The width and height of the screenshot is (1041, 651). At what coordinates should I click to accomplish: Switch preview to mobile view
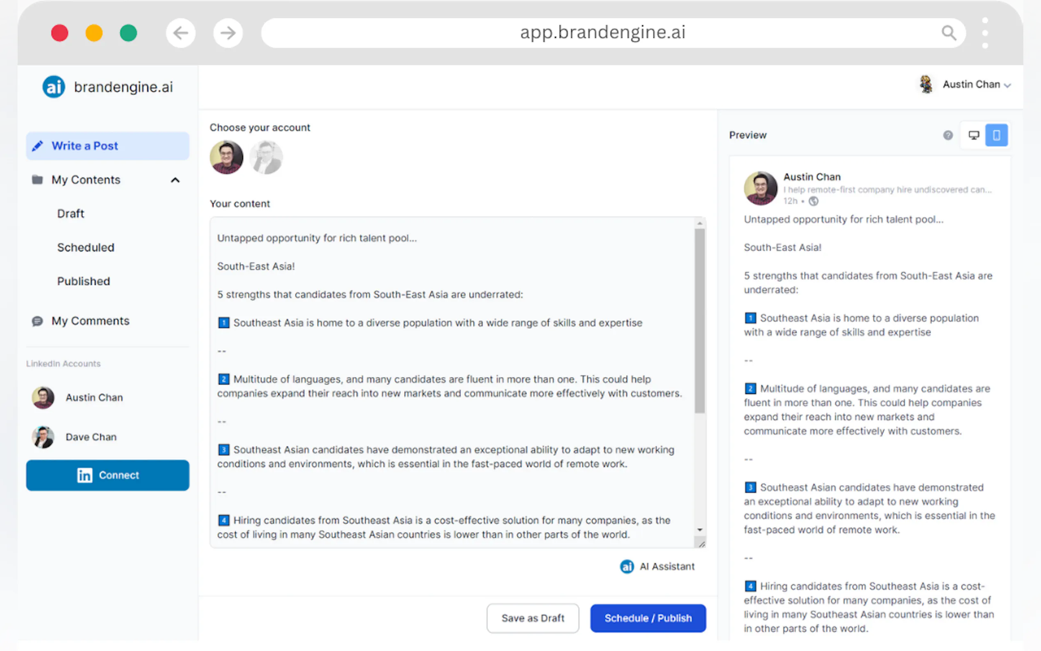(x=996, y=135)
